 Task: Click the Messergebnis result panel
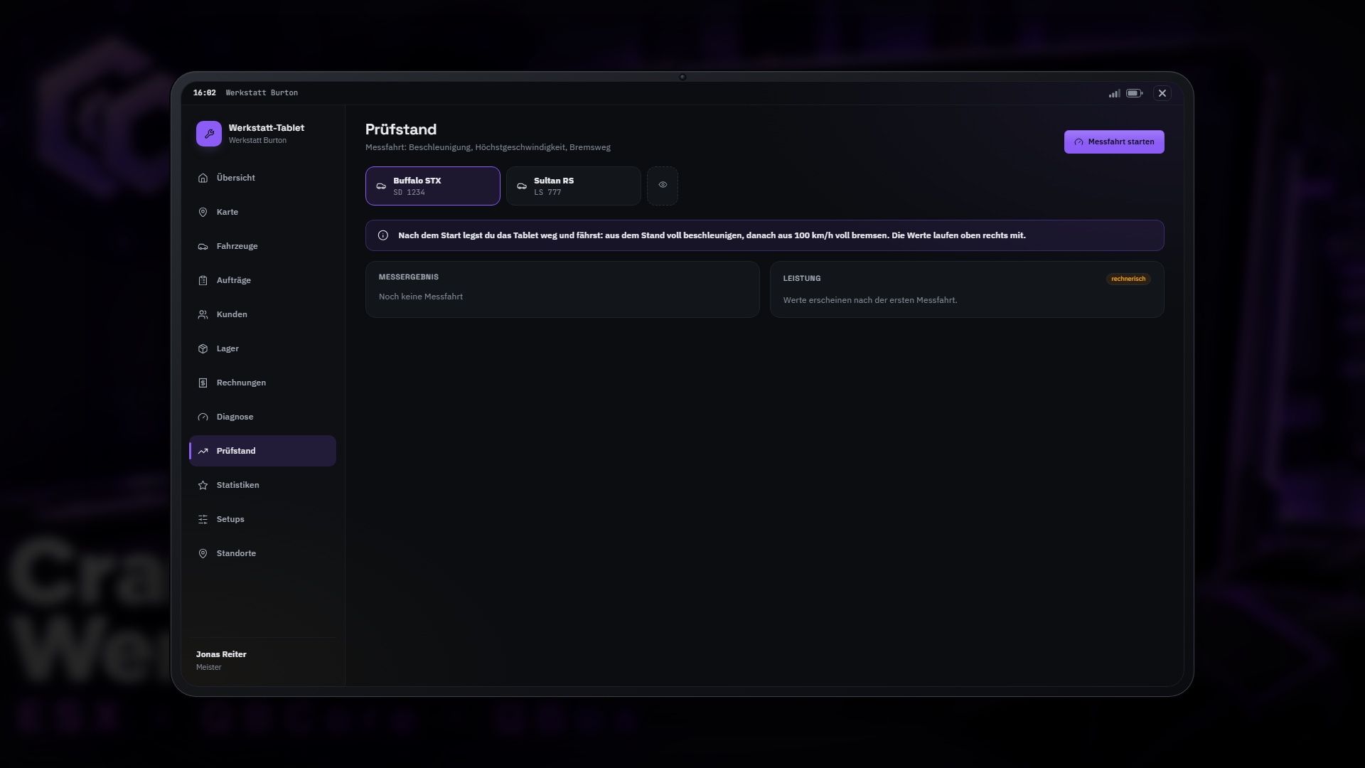[562, 289]
